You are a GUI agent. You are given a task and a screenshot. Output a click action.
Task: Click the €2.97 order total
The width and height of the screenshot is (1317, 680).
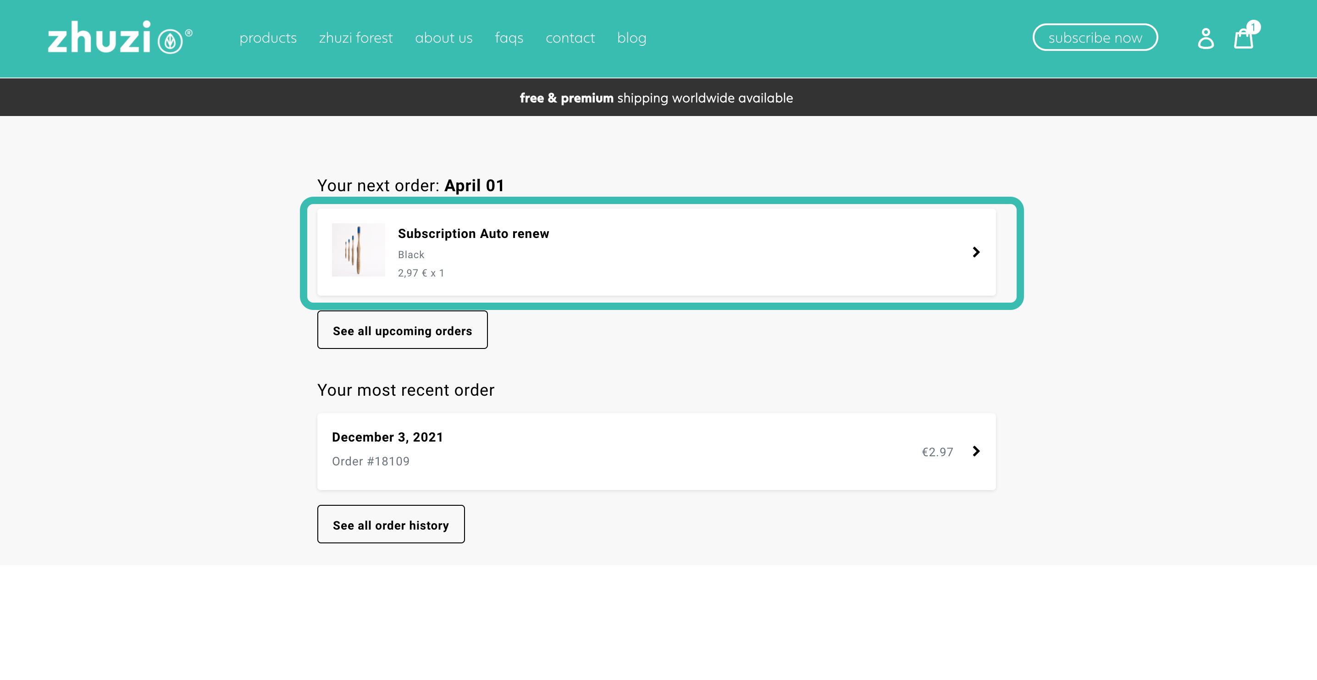tap(937, 452)
